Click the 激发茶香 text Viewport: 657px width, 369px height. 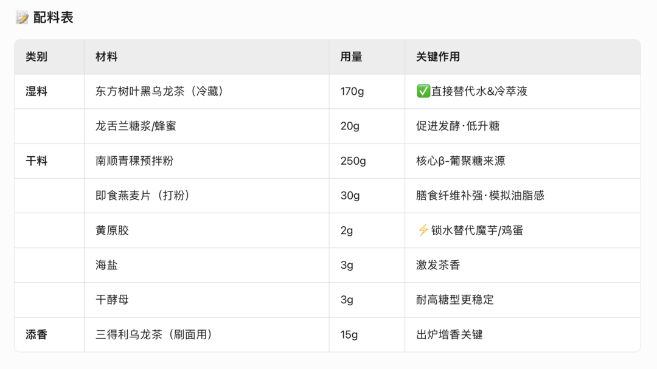pos(438,265)
